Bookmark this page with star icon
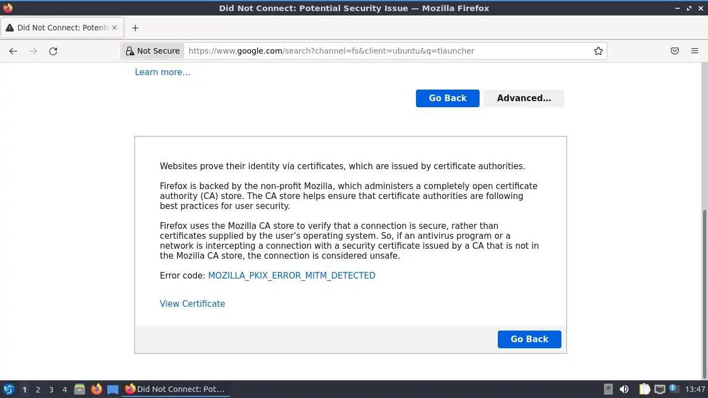Screen dimensions: 708x398 tap(598, 51)
